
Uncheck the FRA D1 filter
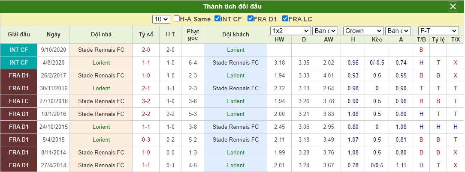point(250,19)
